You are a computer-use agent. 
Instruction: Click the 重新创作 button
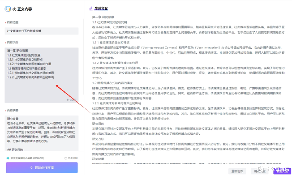coord(237,171)
